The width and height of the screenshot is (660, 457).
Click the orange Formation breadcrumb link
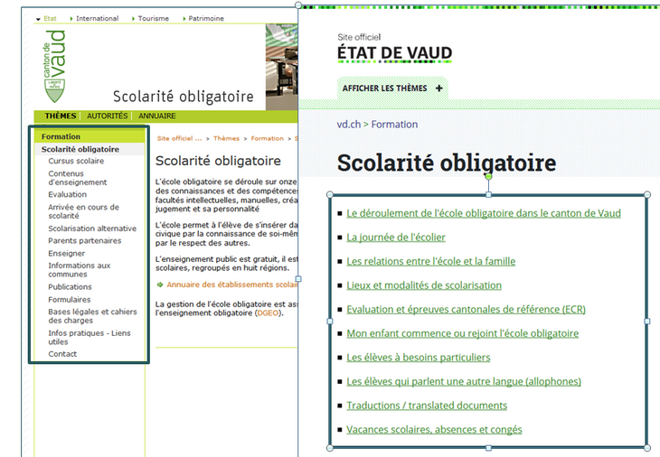click(x=268, y=138)
